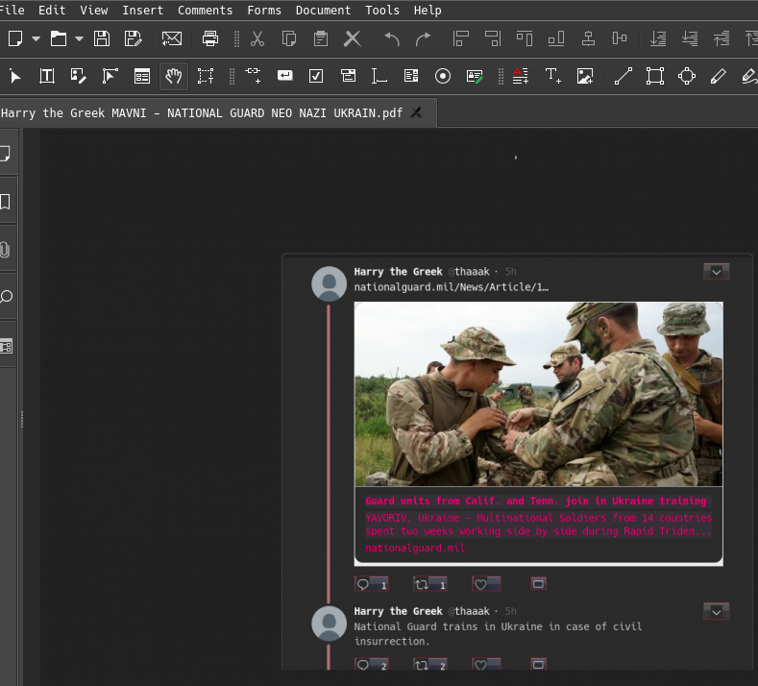Click the Align right icon
This screenshot has width=758, height=686.
coord(493,38)
